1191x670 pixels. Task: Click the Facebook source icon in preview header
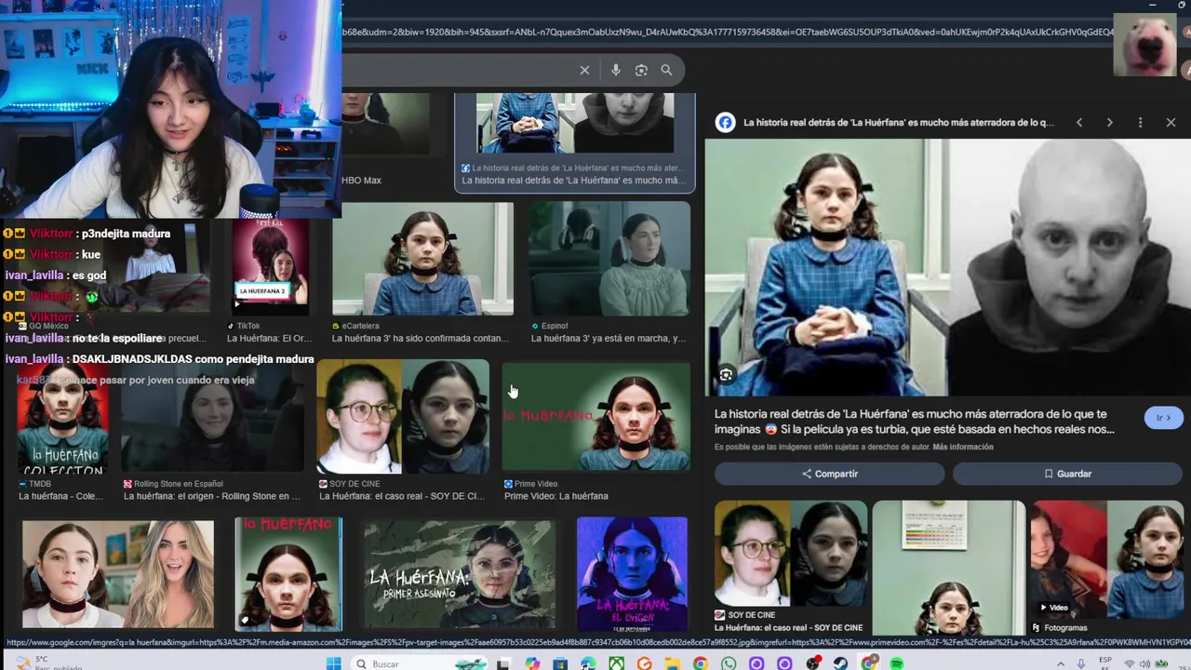(725, 122)
